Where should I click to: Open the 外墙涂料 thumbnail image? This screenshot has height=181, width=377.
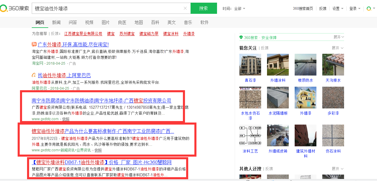pyautogui.click(x=278, y=65)
